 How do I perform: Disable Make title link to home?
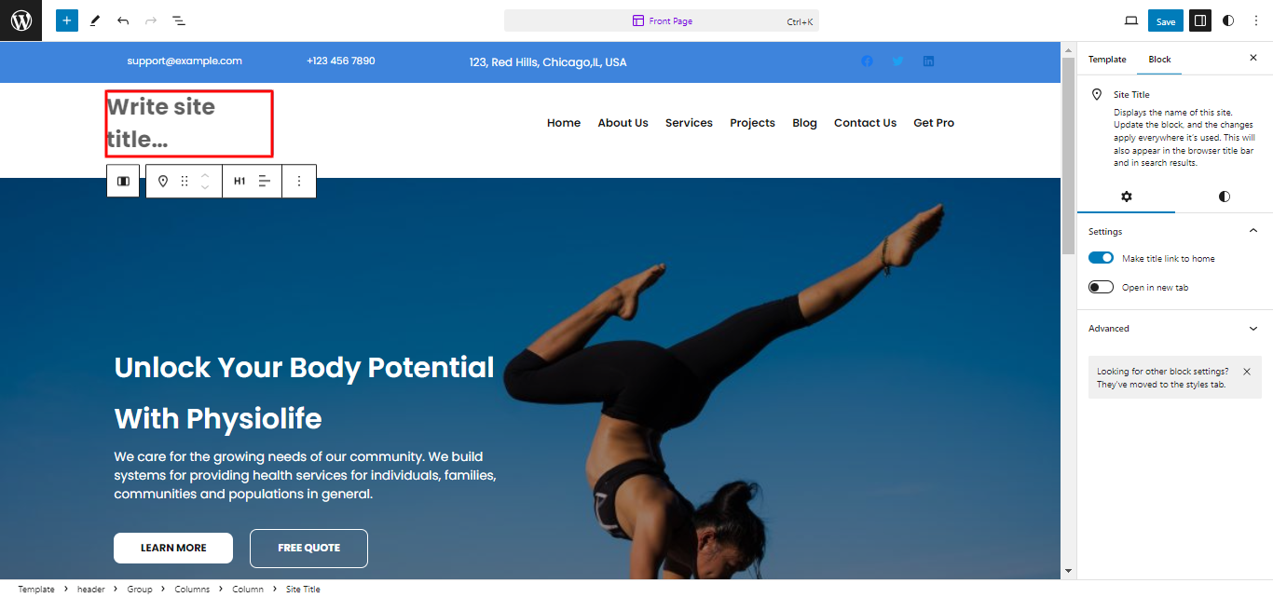(x=1101, y=258)
